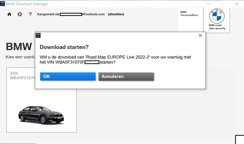Select the 320i vehicle card image

coord(41,115)
